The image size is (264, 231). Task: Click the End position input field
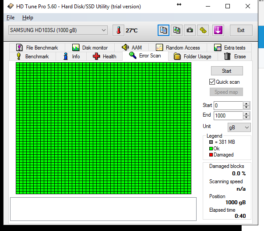(228, 116)
